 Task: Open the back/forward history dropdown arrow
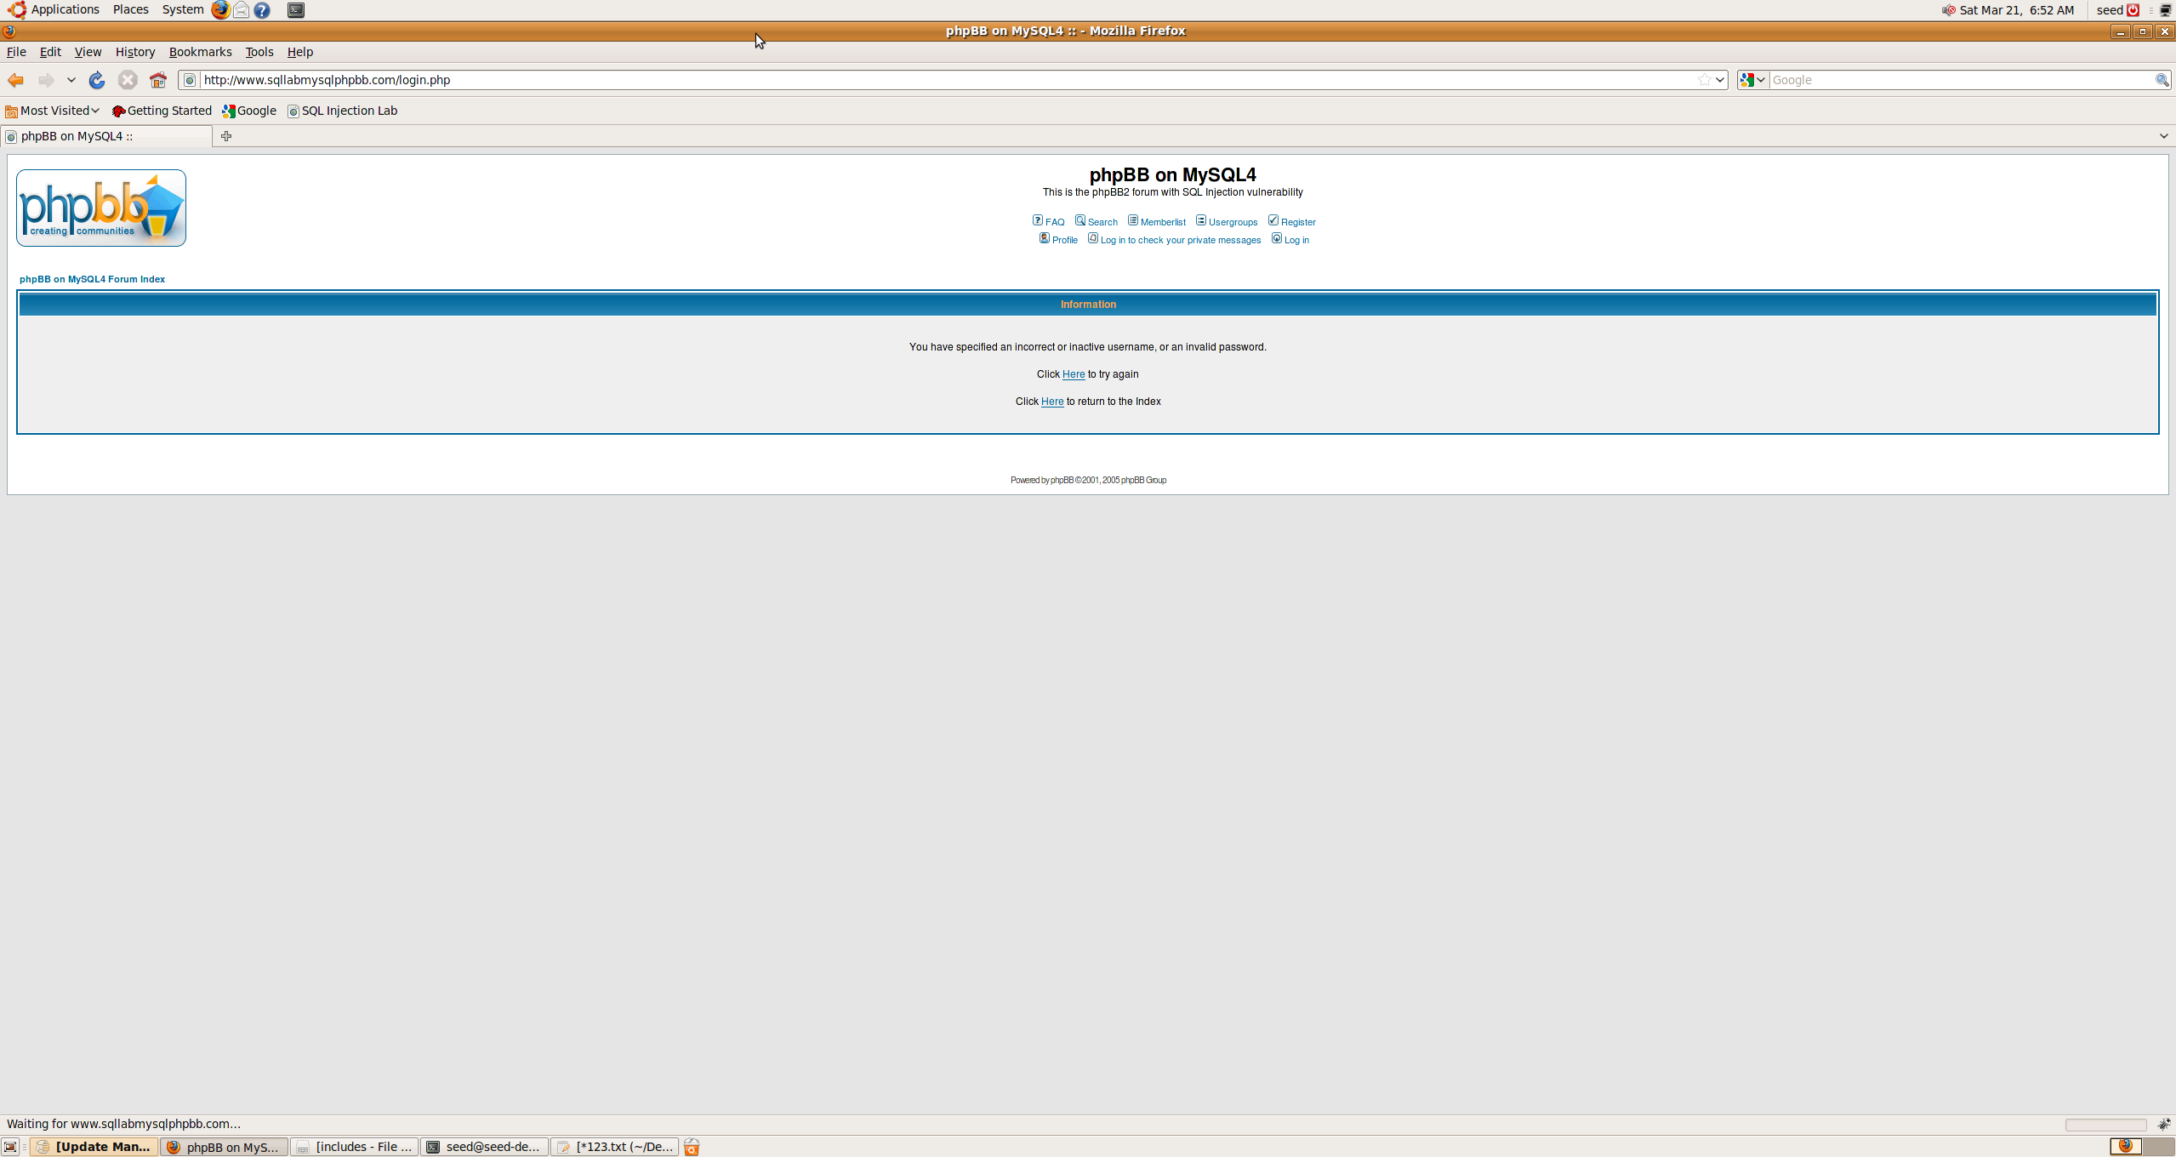tap(71, 80)
